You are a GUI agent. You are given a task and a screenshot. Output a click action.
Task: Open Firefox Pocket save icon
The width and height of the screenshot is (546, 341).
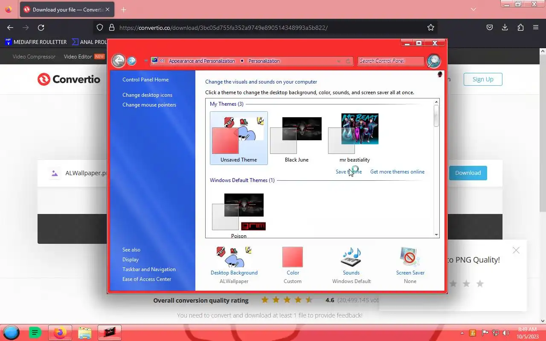490,28
